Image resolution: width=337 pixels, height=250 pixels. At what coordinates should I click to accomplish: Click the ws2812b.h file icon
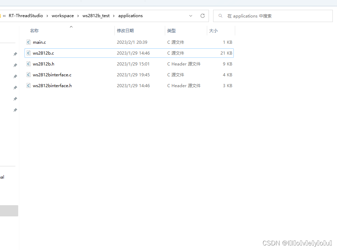pos(28,64)
